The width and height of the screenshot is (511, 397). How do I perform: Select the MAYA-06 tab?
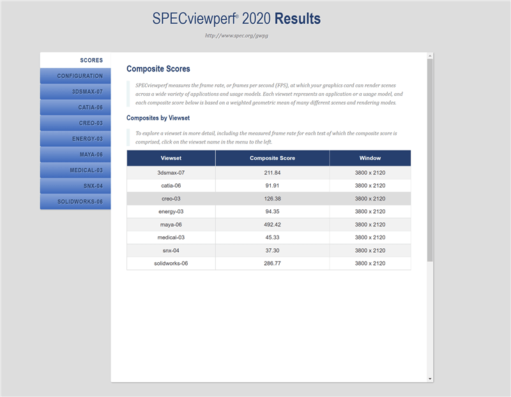(x=75, y=154)
